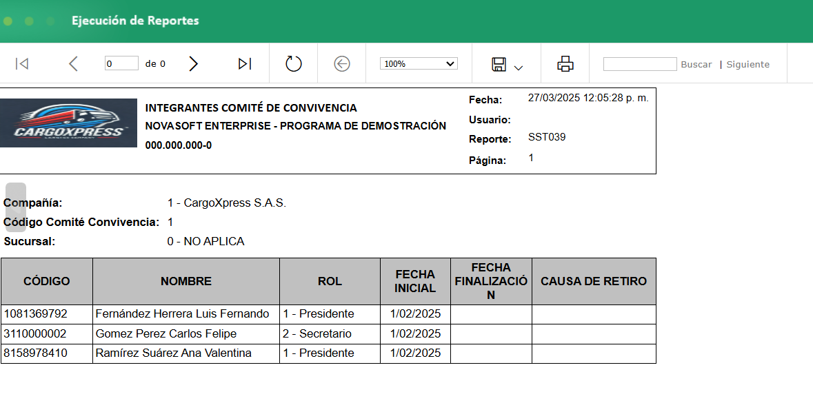Refresh the report output
Viewport: 813px width, 403px height.
(292, 63)
